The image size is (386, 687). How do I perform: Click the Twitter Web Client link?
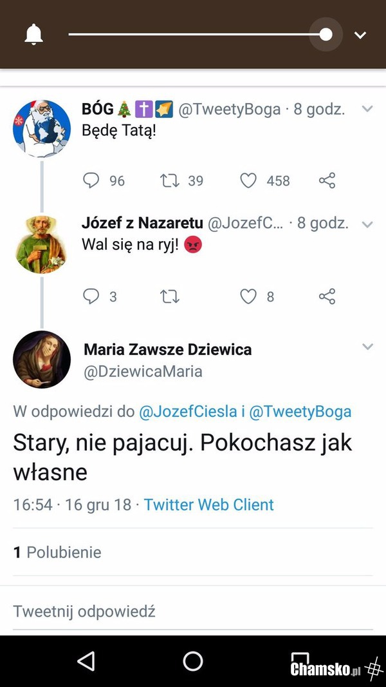pos(208,505)
